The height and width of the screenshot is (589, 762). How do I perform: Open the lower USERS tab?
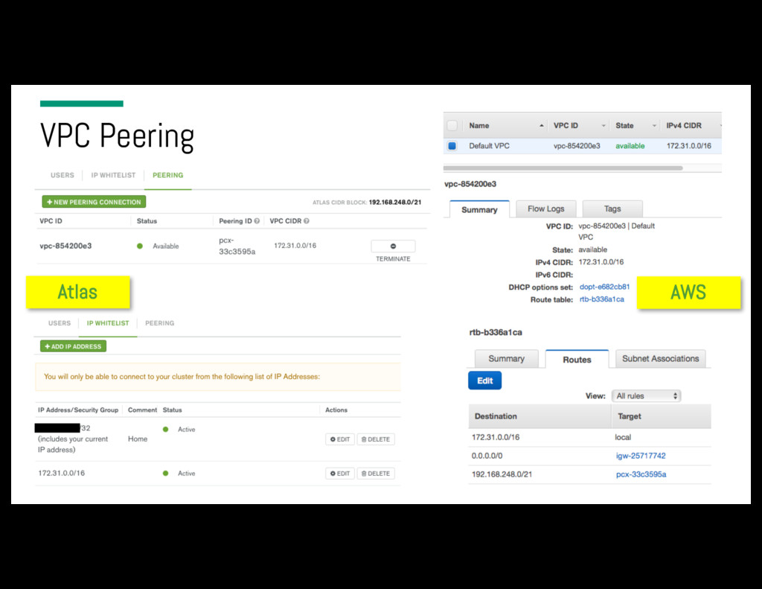coord(60,323)
